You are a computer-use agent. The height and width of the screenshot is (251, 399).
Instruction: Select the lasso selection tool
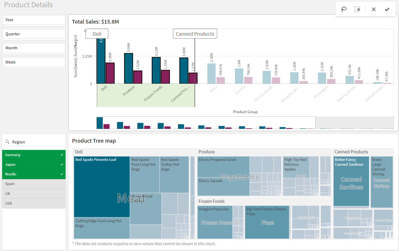(x=344, y=9)
